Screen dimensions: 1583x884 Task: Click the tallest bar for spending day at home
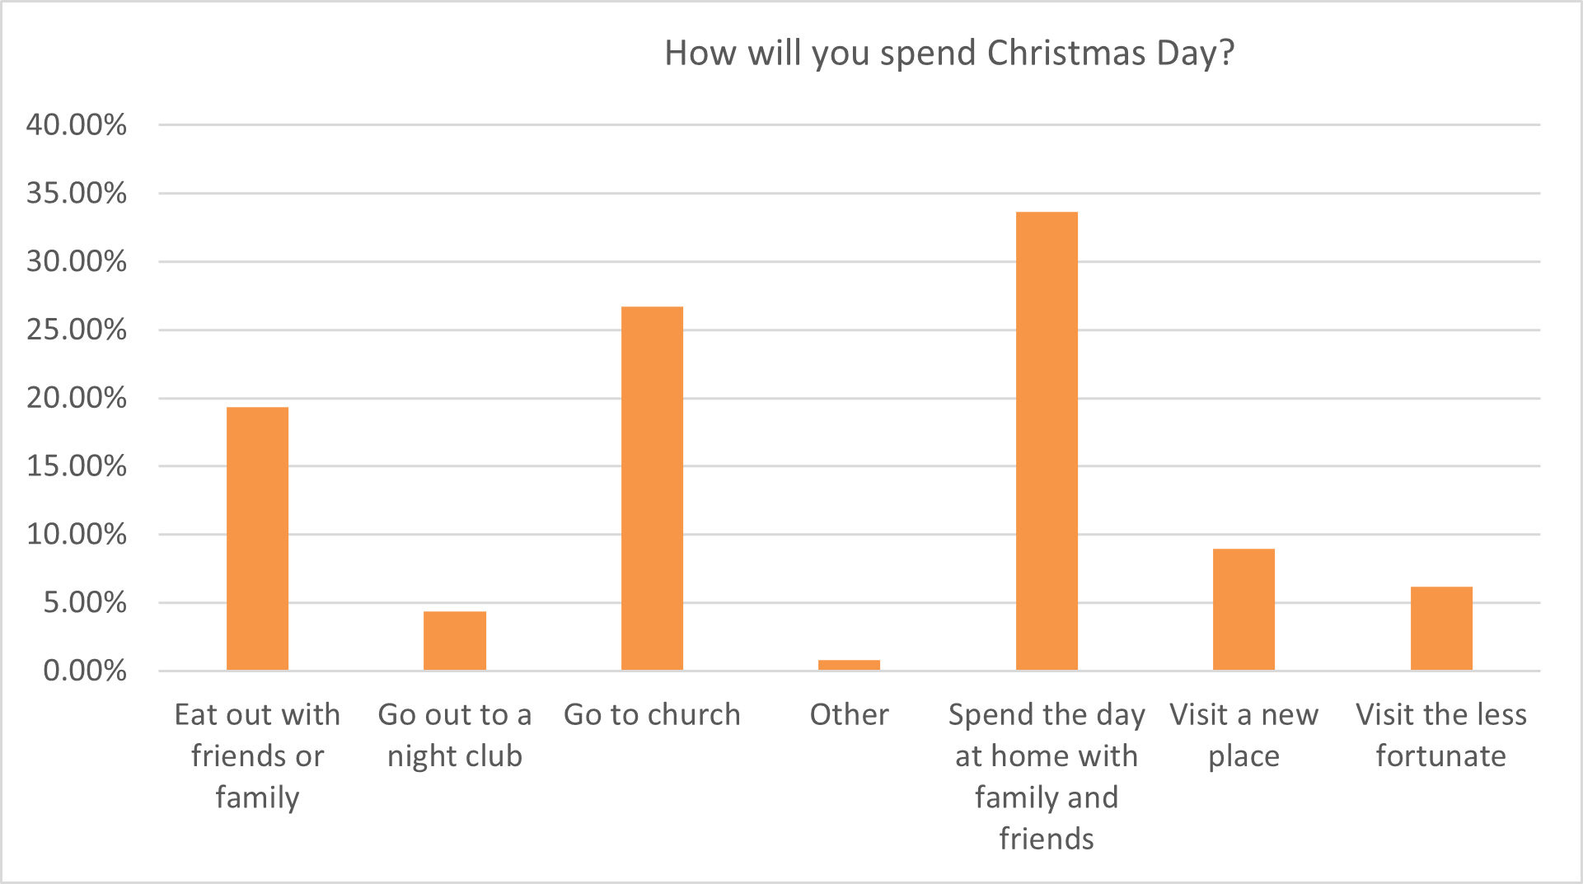pyautogui.click(x=1047, y=442)
